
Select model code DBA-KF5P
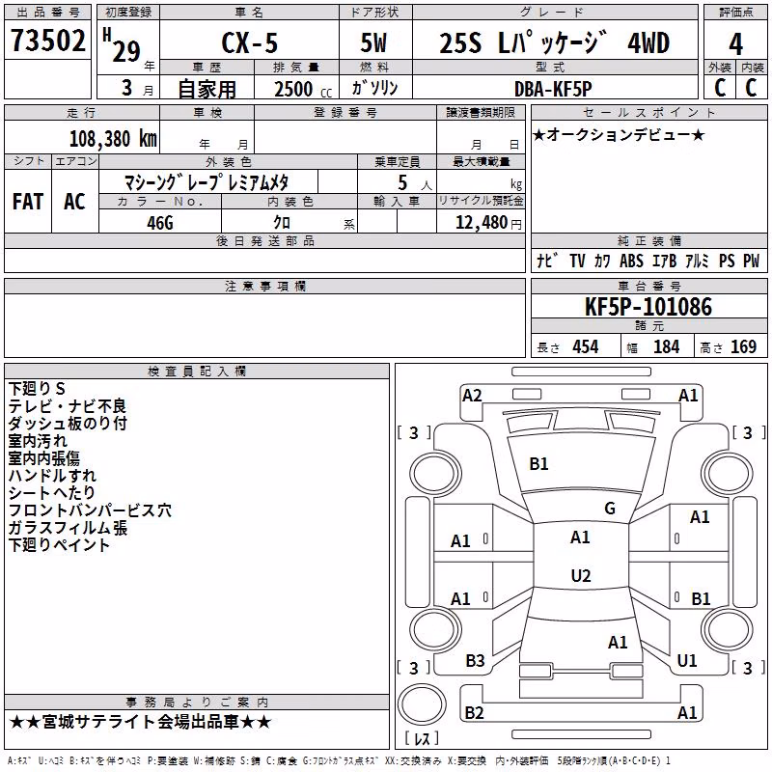(553, 89)
